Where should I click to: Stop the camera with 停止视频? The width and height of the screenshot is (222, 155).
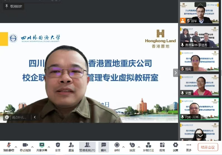[x=25, y=147]
